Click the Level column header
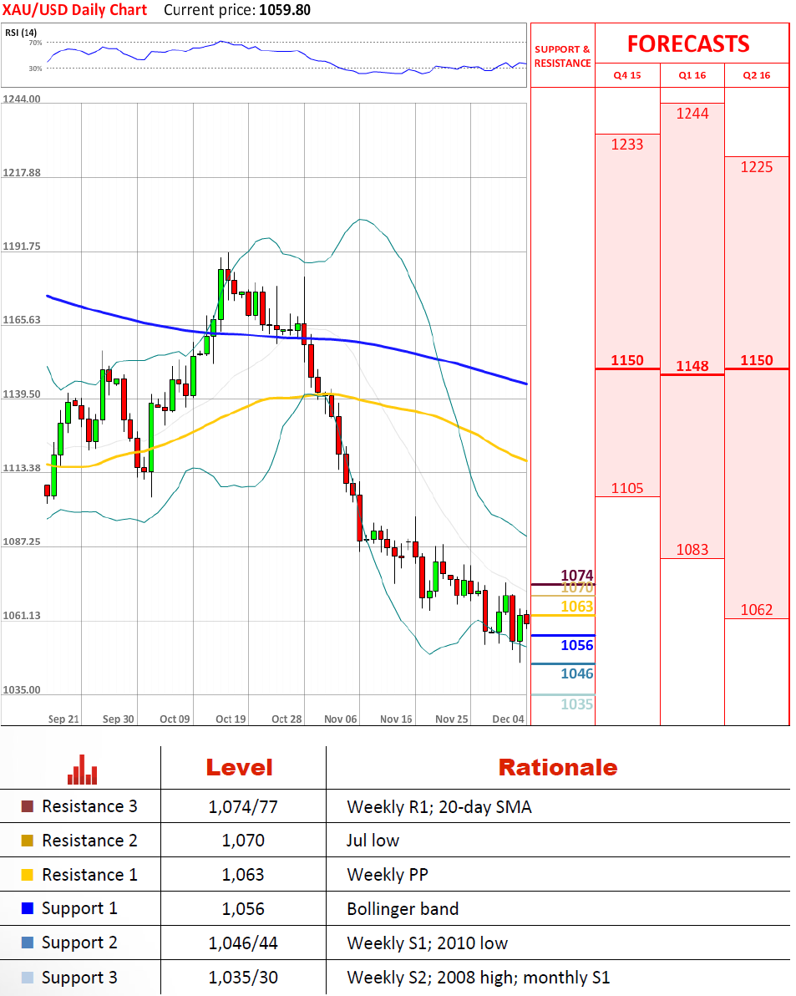Image resolution: width=796 pixels, height=996 pixels. (239, 767)
